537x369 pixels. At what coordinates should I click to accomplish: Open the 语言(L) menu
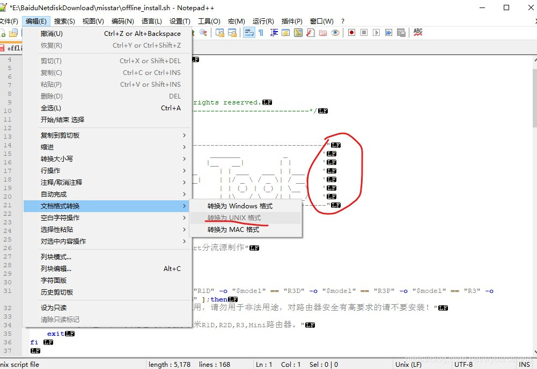[152, 21]
